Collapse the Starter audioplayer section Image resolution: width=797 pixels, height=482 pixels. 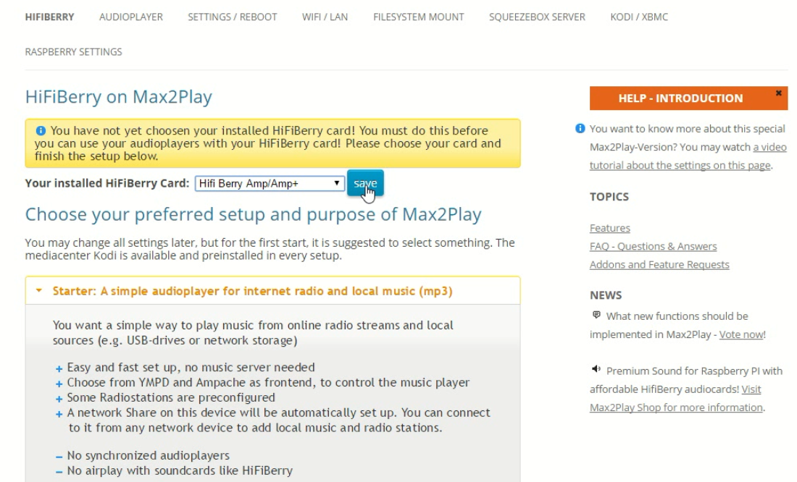(272, 291)
